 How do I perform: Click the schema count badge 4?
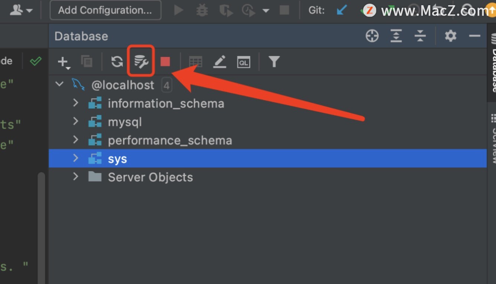(x=167, y=86)
